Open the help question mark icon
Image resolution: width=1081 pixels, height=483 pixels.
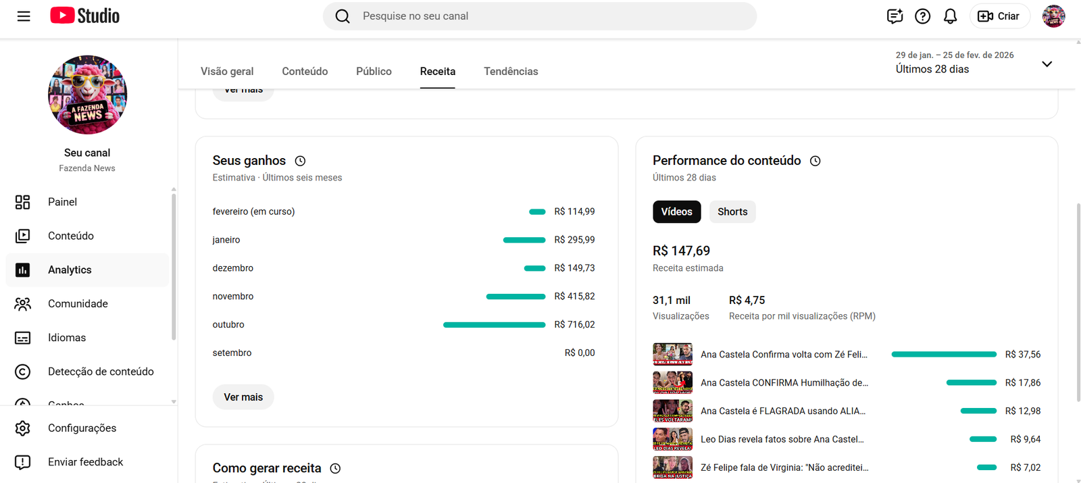922,16
